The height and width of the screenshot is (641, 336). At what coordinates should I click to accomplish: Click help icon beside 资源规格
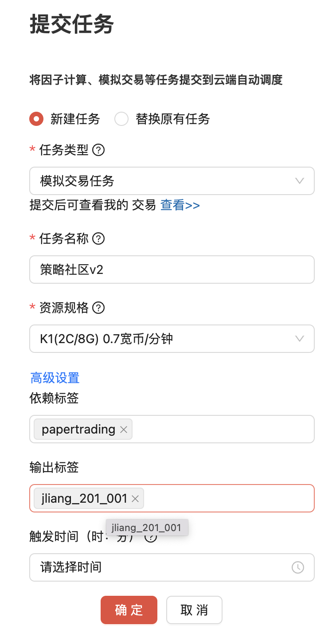click(98, 308)
